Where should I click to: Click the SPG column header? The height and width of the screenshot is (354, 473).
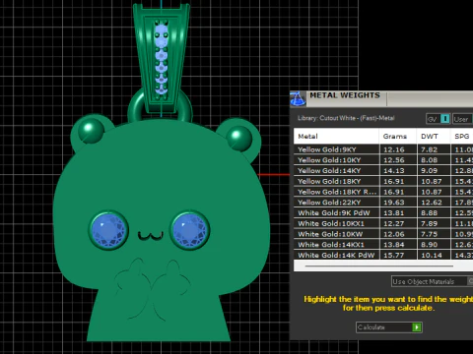462,136
